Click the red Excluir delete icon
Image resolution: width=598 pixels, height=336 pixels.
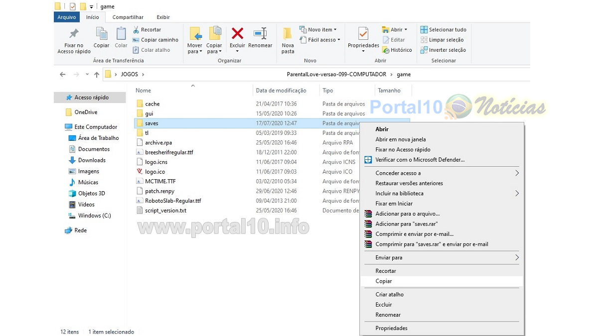point(237,34)
